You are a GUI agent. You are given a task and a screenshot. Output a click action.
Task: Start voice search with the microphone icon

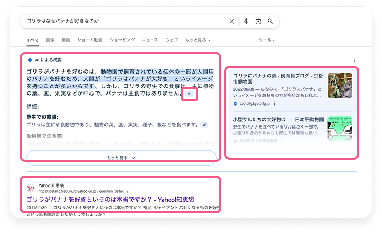(246, 21)
